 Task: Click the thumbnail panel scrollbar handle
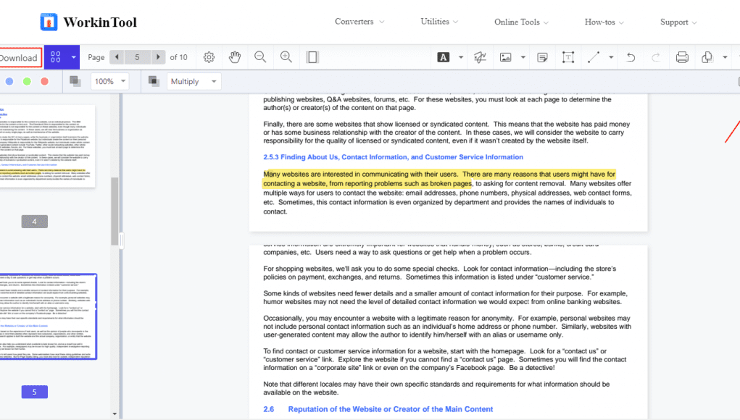click(x=115, y=211)
